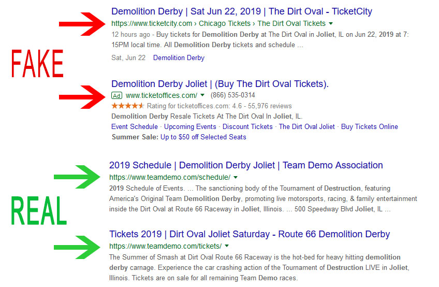Open the Demolition Derby Joliet ad headline
This screenshot has width=439, height=287.
point(220,84)
